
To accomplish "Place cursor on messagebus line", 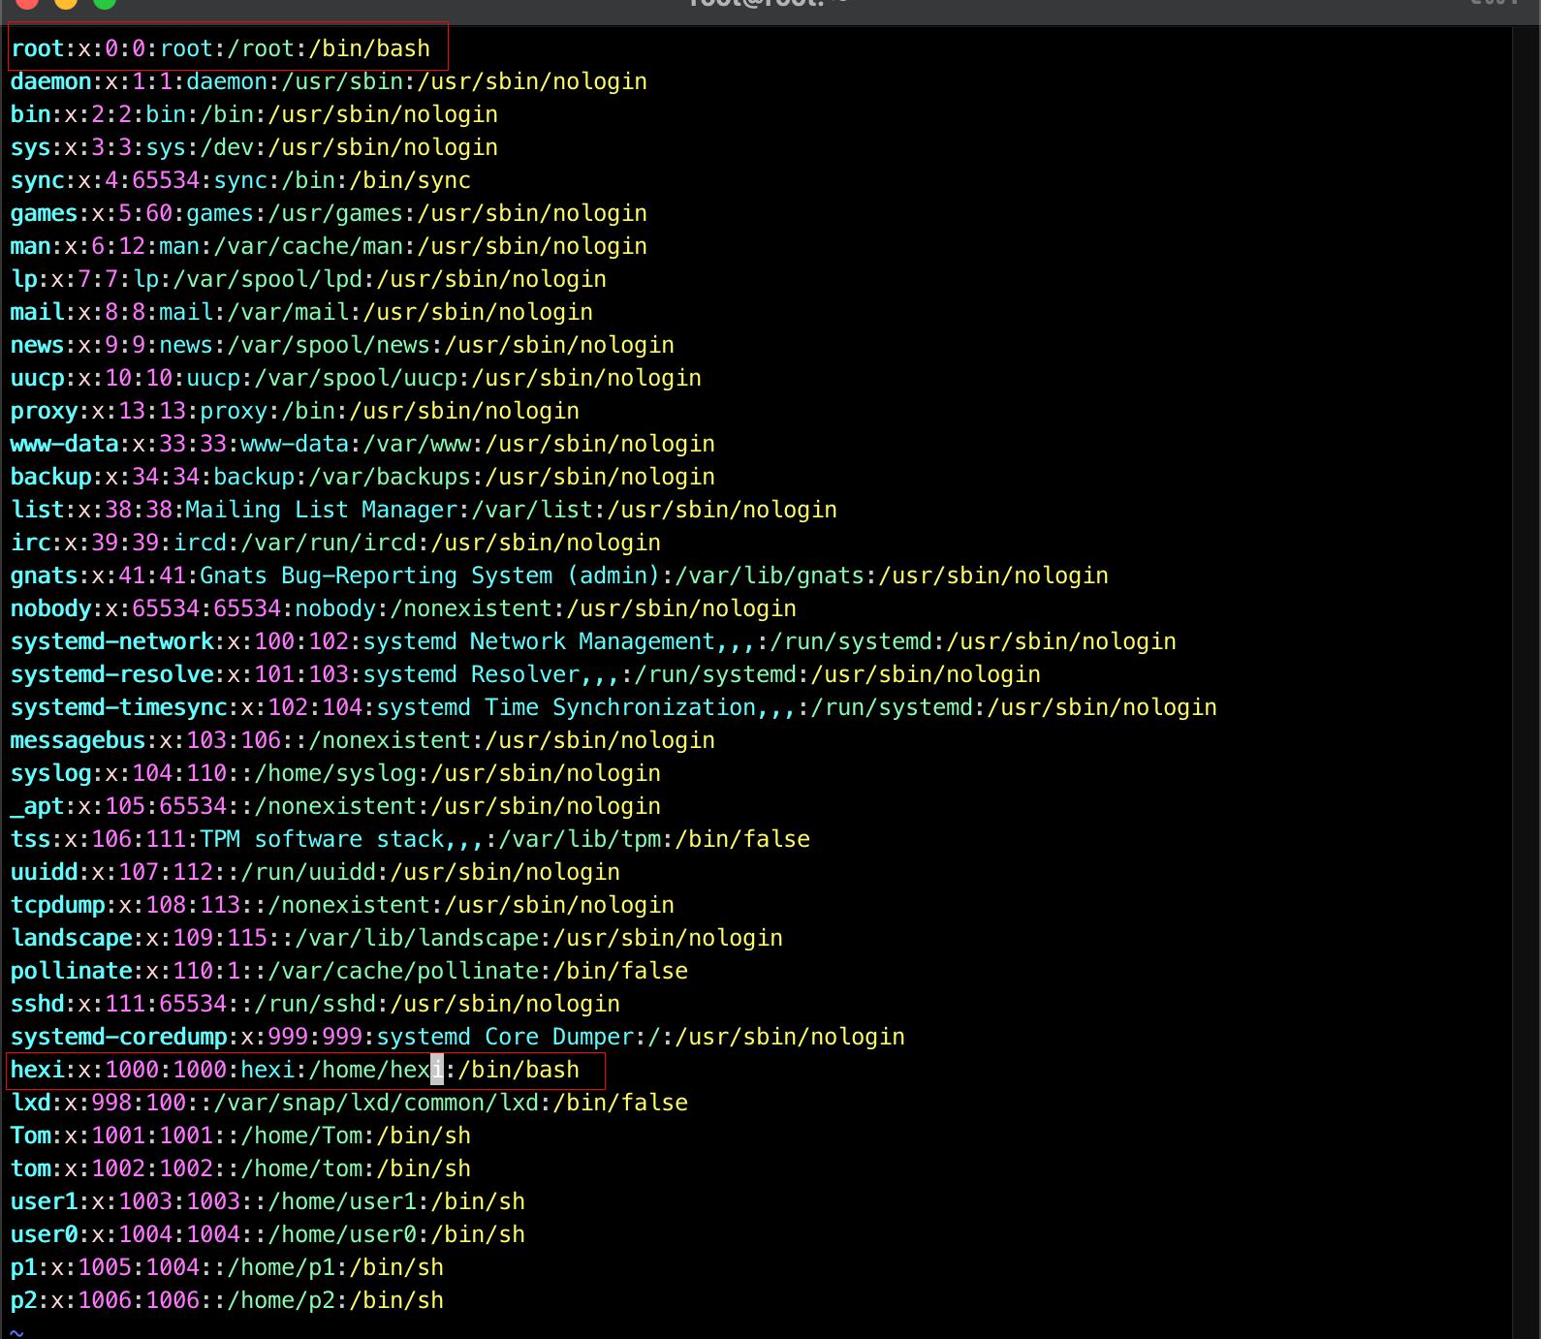I will [x=362, y=740].
